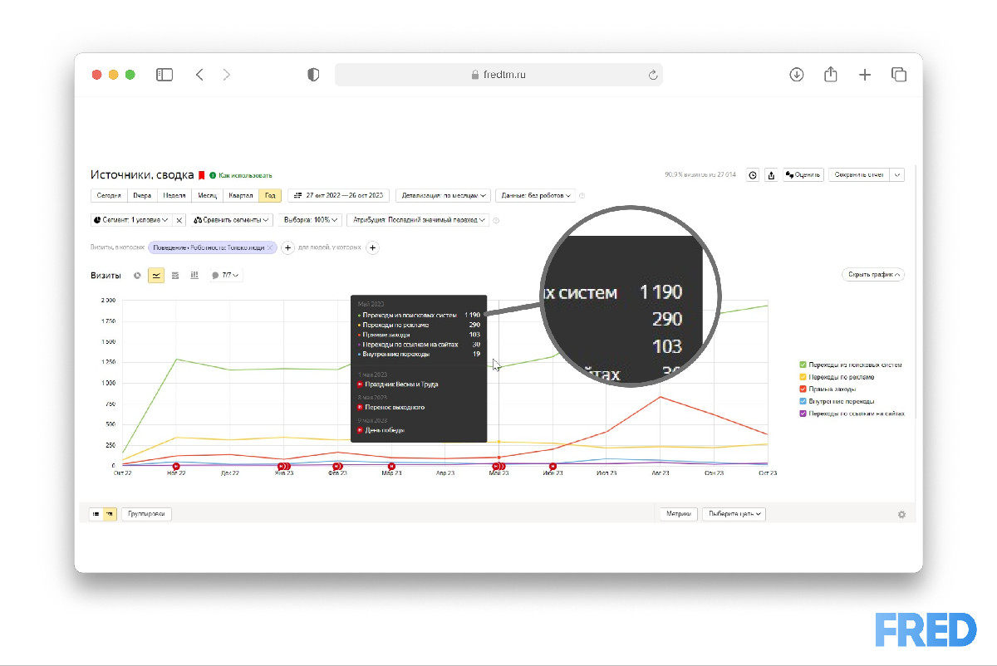Show the tab overview icon
This screenshot has width=997, height=666.
click(899, 75)
